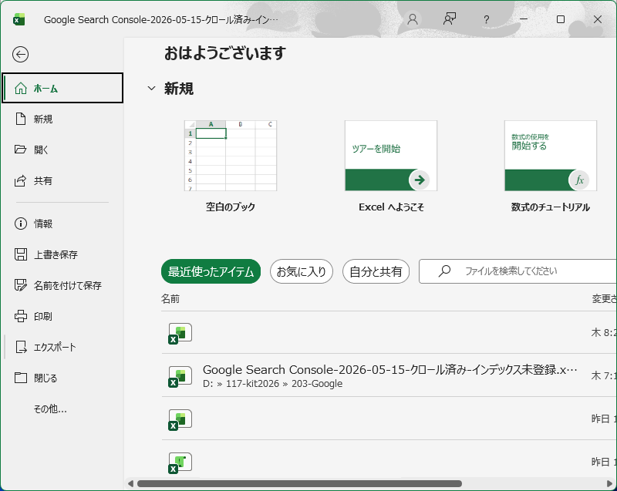
Task: Click the scrollbar right arrow
Action: click(x=610, y=483)
